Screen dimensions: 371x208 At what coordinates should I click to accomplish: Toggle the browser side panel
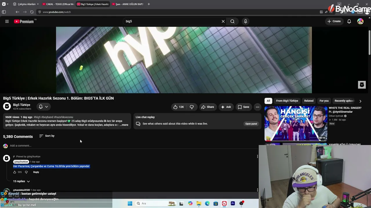4,12
